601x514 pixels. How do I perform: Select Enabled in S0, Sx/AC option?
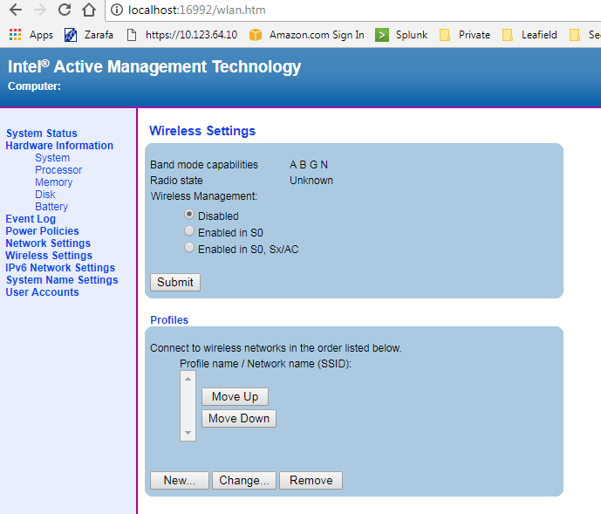[189, 248]
